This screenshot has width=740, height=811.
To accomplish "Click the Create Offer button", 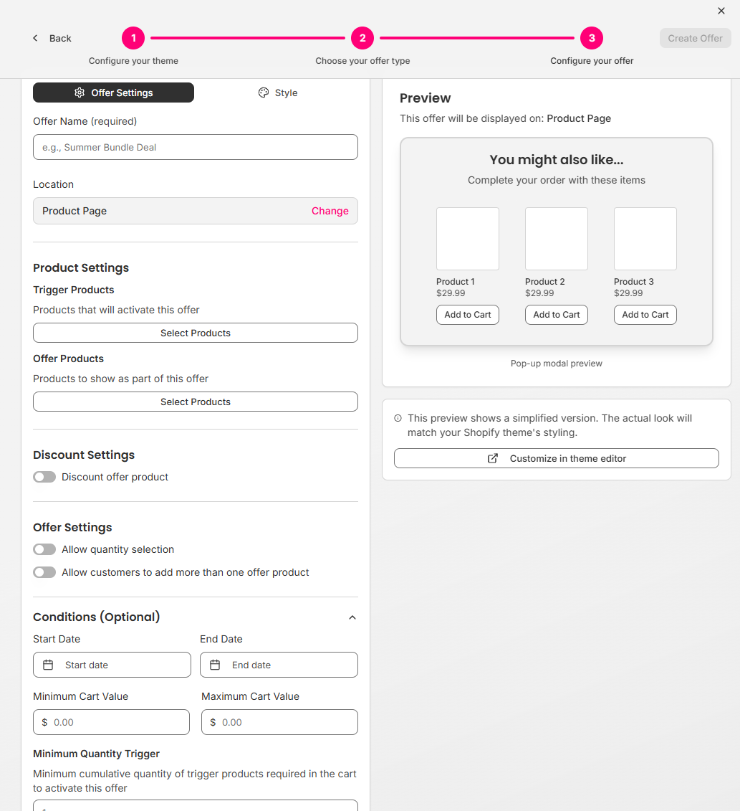I will click(x=695, y=38).
